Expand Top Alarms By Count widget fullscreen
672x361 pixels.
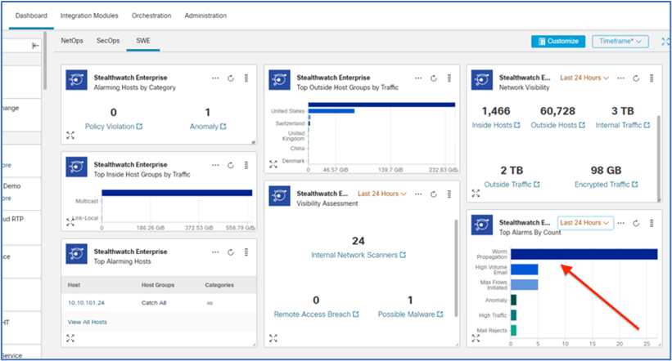coord(476,338)
